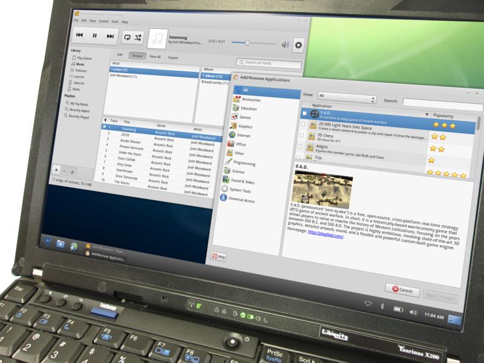Open the Recently Added playlist
This screenshot has height=363, width=484.
tap(77, 110)
